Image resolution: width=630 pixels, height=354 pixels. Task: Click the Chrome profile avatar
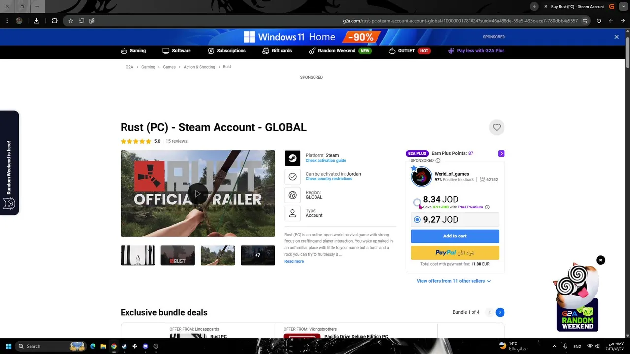tap(19, 21)
